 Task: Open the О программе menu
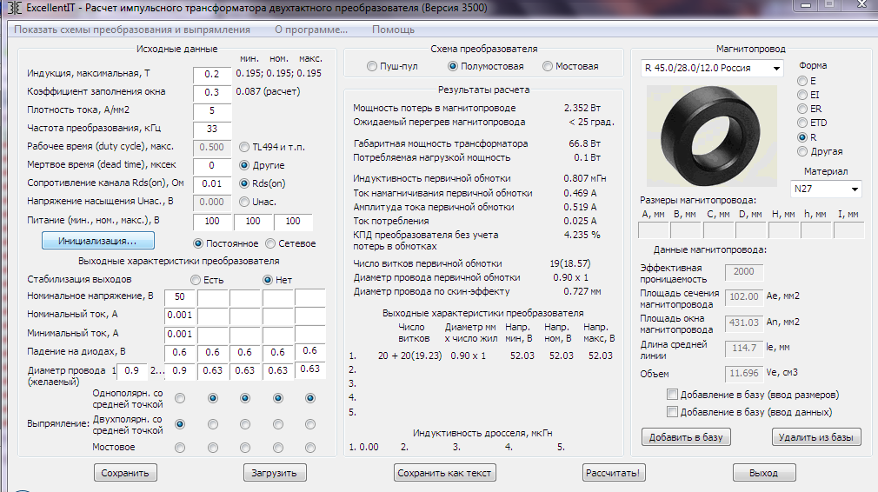point(311,30)
